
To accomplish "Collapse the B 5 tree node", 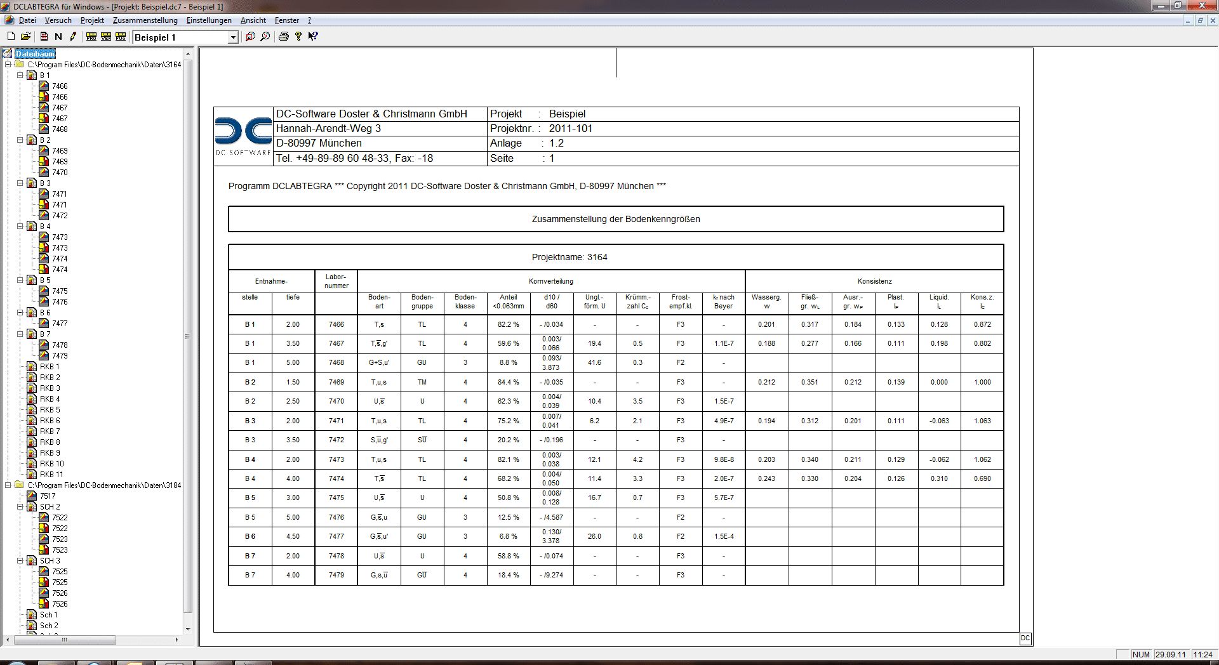I will [x=20, y=280].
